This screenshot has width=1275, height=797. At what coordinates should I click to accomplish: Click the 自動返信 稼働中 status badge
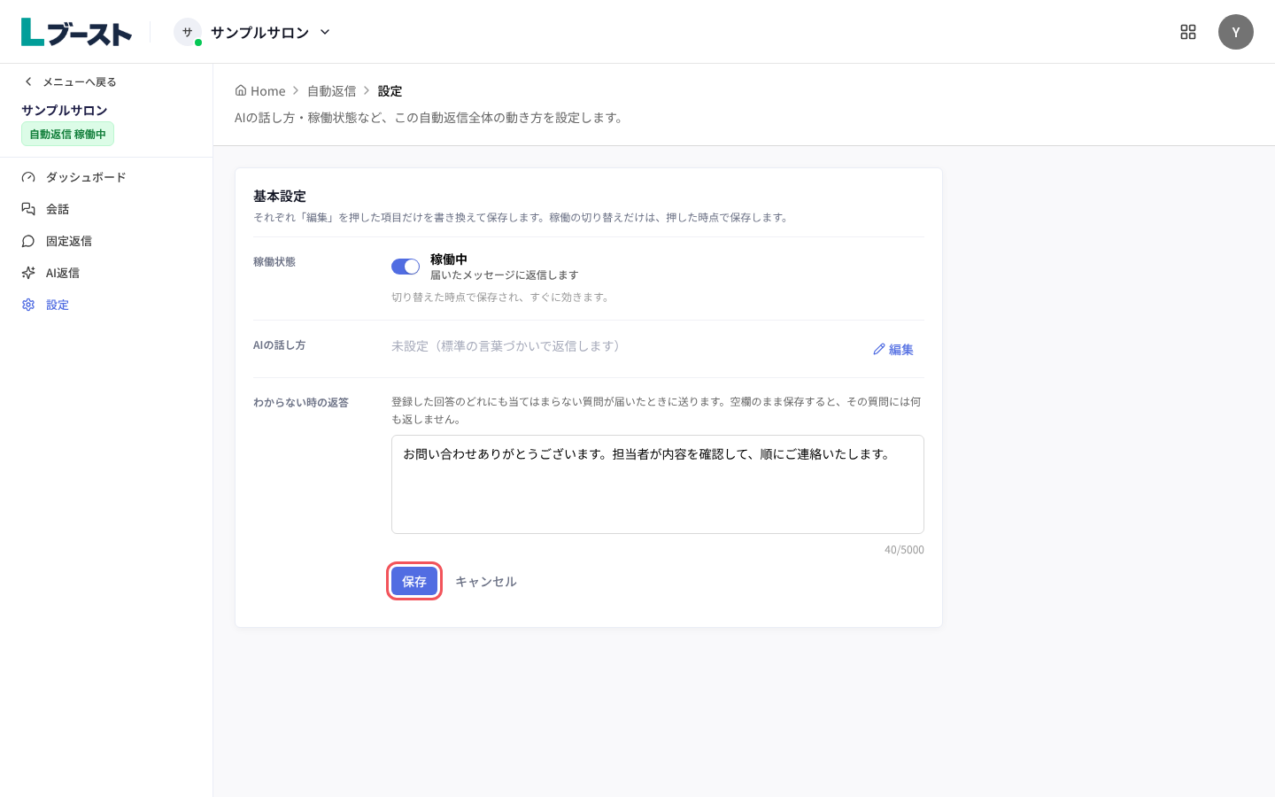coord(67,134)
